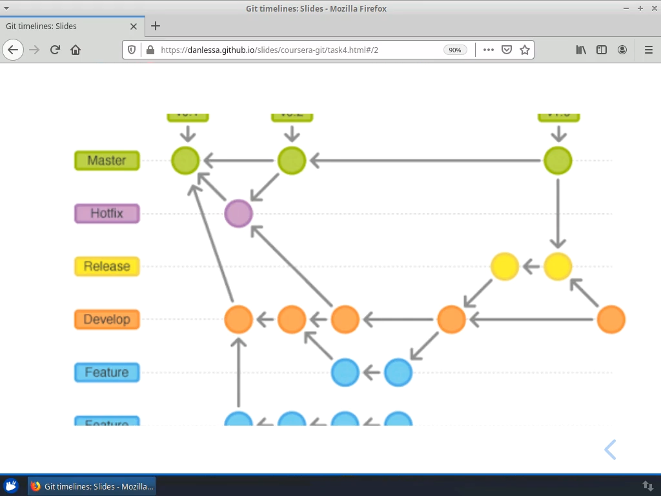Focus the URL address field
661x496 pixels.
300,50
